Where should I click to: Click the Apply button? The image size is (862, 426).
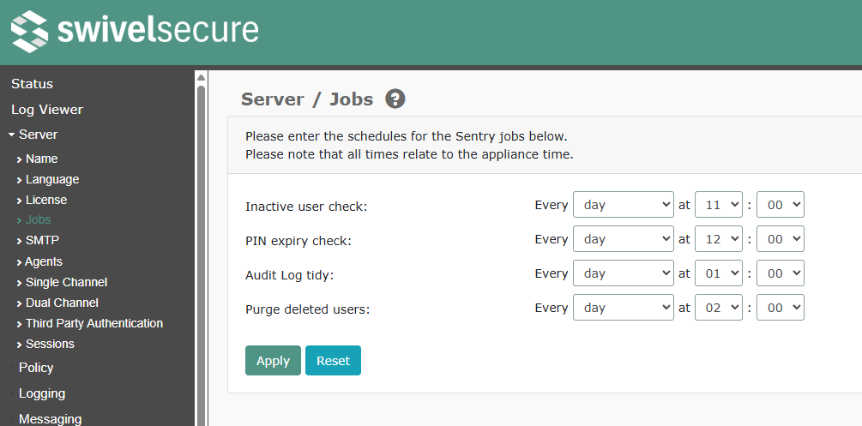point(274,361)
